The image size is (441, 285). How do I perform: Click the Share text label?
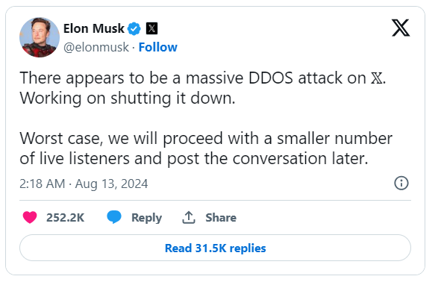(x=221, y=218)
